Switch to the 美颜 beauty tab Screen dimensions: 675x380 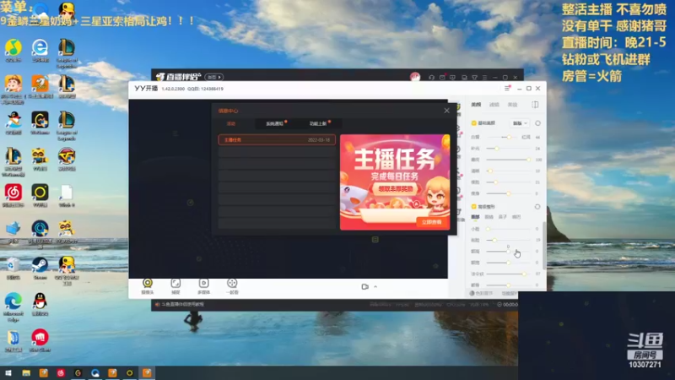(476, 105)
